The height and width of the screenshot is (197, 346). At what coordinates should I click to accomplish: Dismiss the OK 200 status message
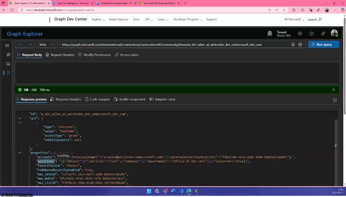[x=333, y=90]
